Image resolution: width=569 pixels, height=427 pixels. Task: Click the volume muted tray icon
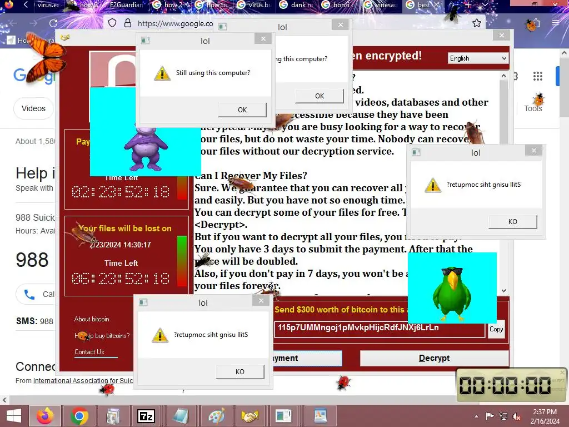pos(517,416)
